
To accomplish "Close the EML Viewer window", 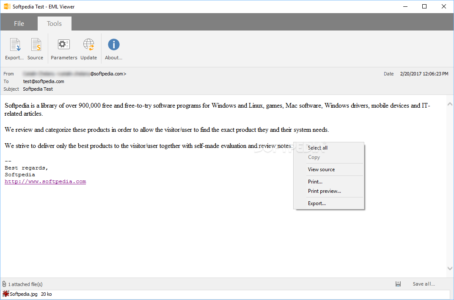I will [443, 6].
